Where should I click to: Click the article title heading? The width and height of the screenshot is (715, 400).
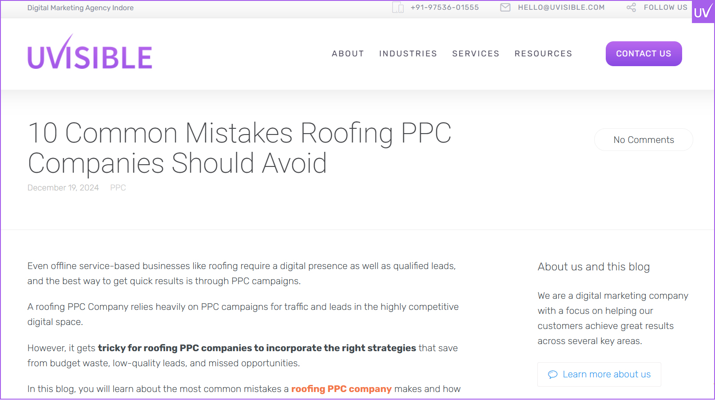pyautogui.click(x=239, y=148)
